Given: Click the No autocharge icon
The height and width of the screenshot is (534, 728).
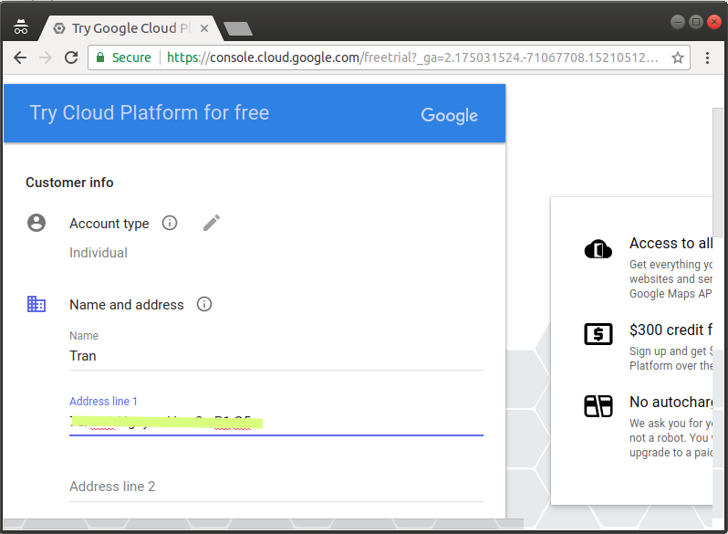Looking at the screenshot, I should [x=598, y=405].
